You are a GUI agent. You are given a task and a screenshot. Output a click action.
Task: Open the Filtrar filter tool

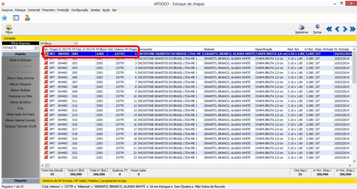[9, 29]
